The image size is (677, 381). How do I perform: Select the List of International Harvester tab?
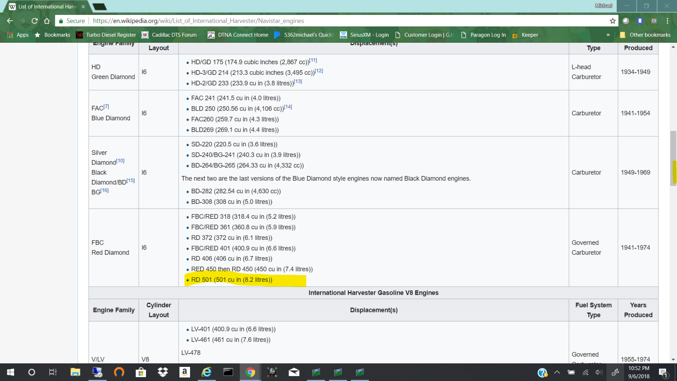click(x=47, y=7)
